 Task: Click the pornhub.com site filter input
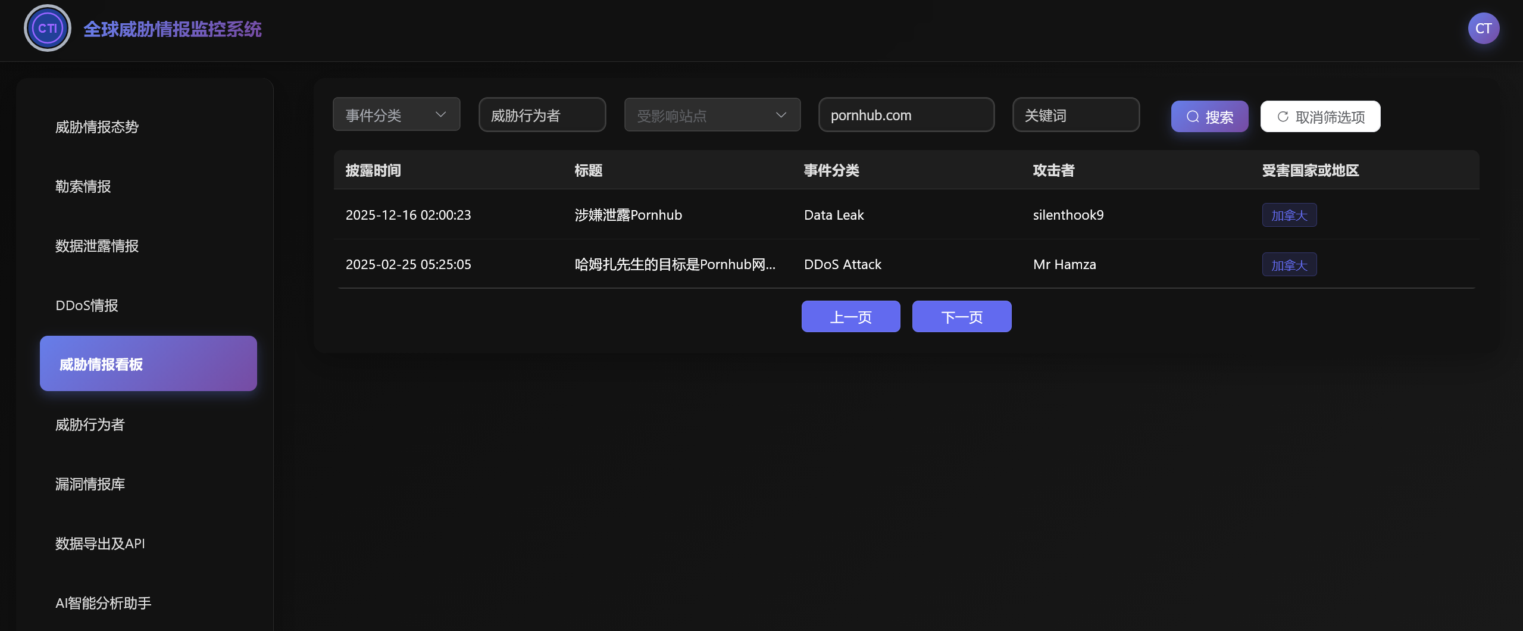(x=905, y=115)
